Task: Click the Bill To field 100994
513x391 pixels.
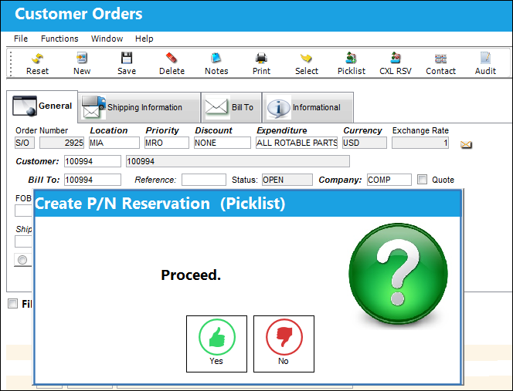Action: coord(93,180)
